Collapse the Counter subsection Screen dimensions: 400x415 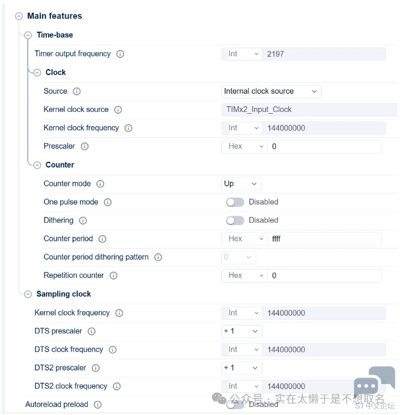37,165
